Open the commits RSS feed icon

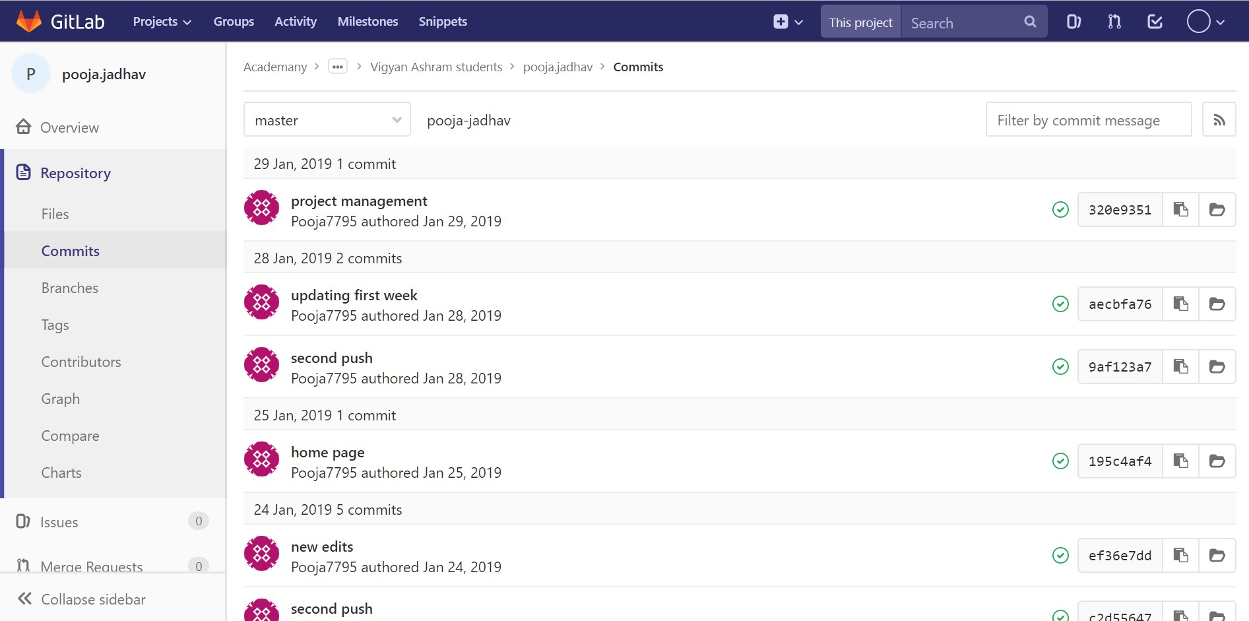pos(1219,119)
